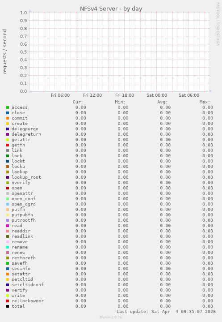Click the Cur value in the access row
This screenshot has width=222, height=322.
pos(81,107)
